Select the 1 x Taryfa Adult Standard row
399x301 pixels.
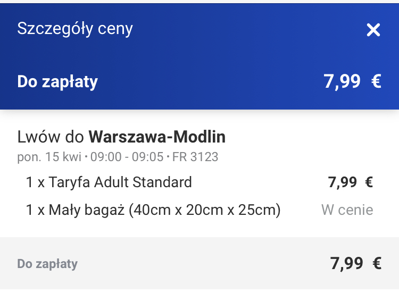click(x=199, y=182)
